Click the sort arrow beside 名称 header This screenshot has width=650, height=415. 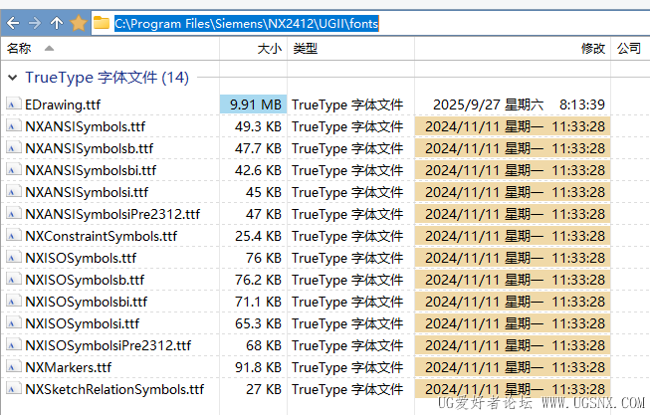click(x=50, y=48)
